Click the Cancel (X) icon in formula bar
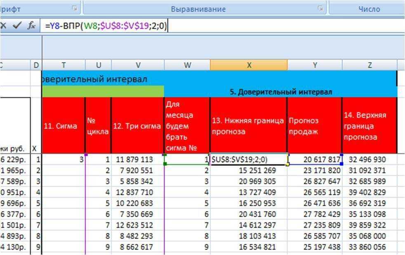405x255 pixels. click(x=3, y=25)
